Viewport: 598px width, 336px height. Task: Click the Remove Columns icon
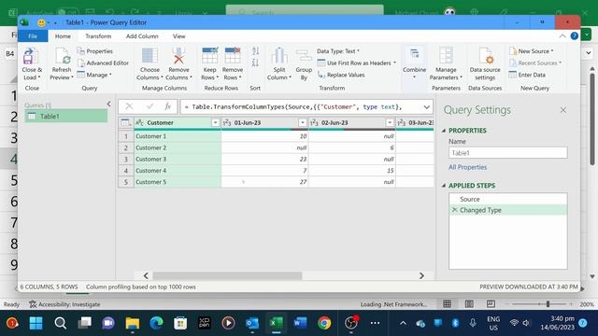tap(178, 56)
